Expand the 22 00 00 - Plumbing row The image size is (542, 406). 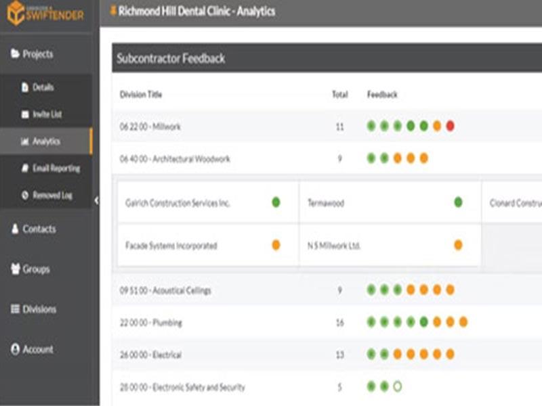point(327,323)
